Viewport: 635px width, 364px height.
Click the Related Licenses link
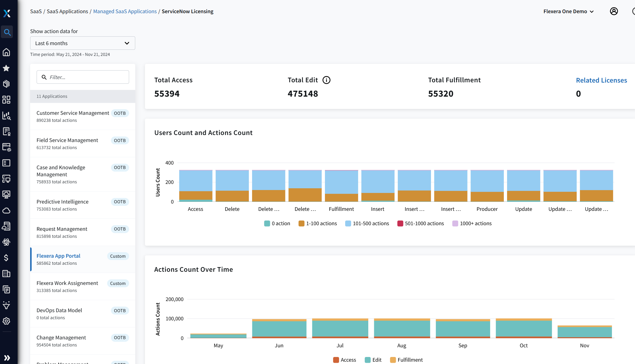coord(601,81)
